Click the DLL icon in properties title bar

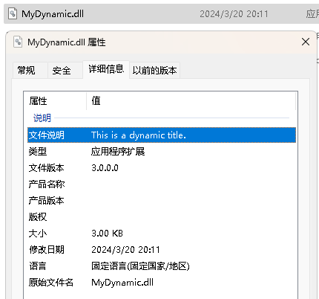tap(18, 42)
